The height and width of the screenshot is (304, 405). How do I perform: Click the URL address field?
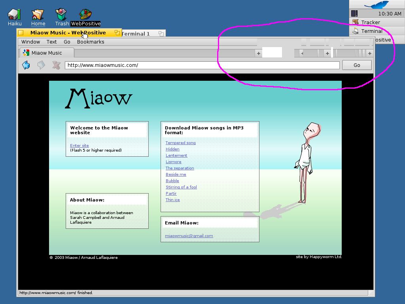[202, 65]
